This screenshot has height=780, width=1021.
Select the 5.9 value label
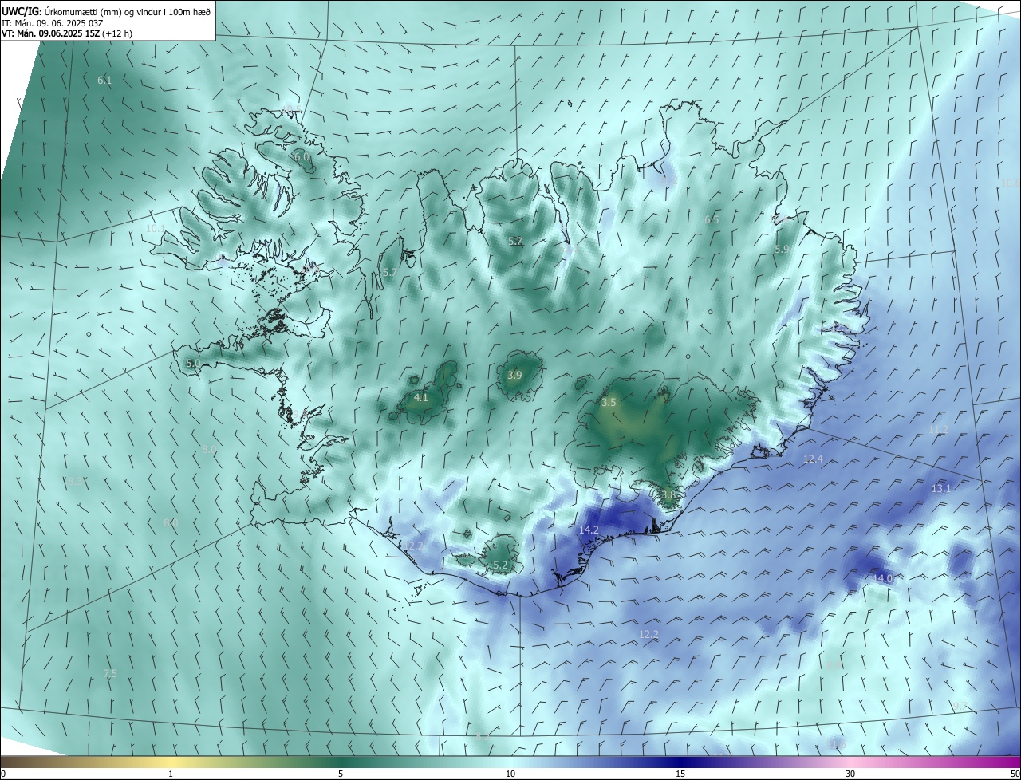click(x=782, y=250)
